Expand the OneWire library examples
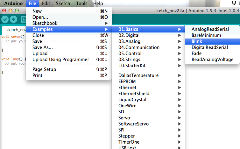240x149 pixels. (148, 106)
